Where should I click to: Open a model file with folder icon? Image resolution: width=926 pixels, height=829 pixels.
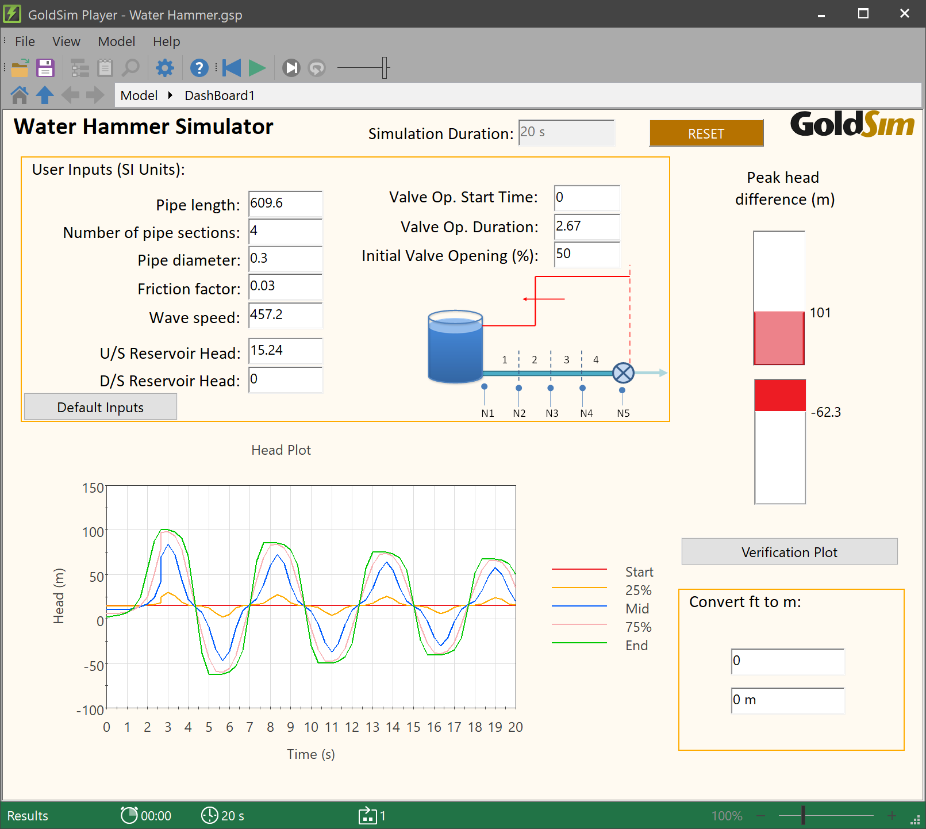[20, 68]
